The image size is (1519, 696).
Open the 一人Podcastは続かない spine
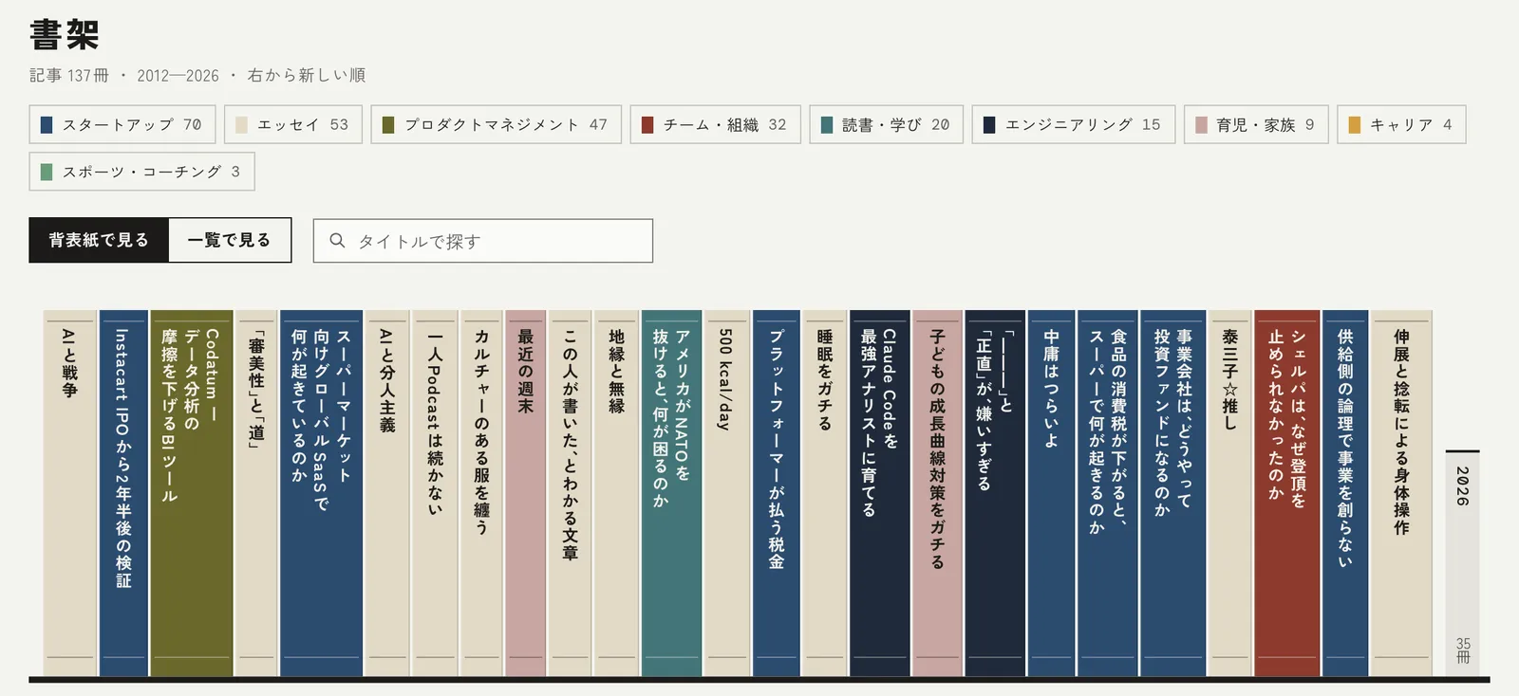435,493
